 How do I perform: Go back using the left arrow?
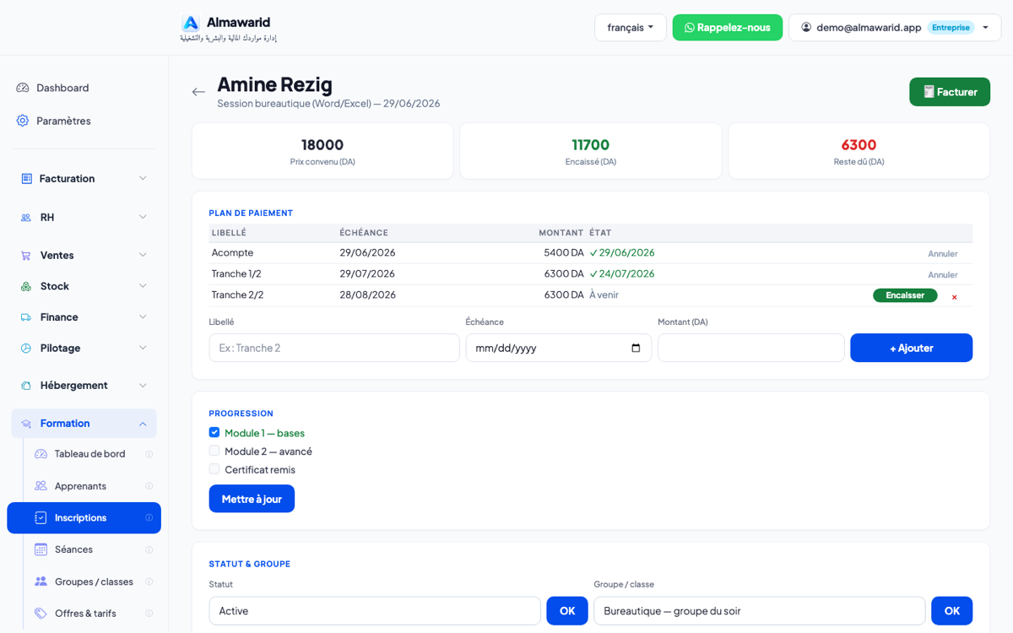click(198, 92)
